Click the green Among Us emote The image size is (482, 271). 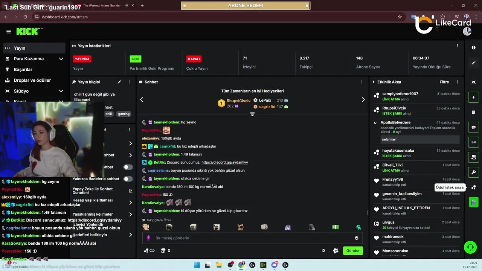[x=359, y=227]
